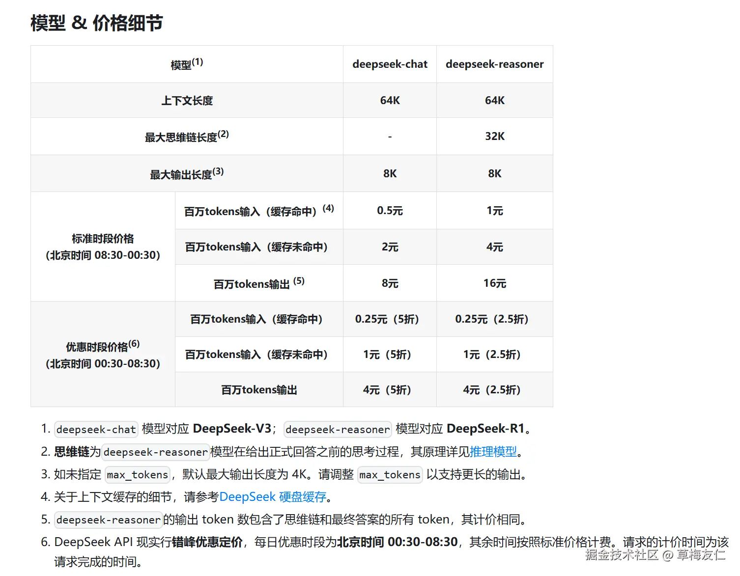The width and height of the screenshot is (740, 576).
Task: Select the 标准时段价格 row group cell
Action: (103, 247)
